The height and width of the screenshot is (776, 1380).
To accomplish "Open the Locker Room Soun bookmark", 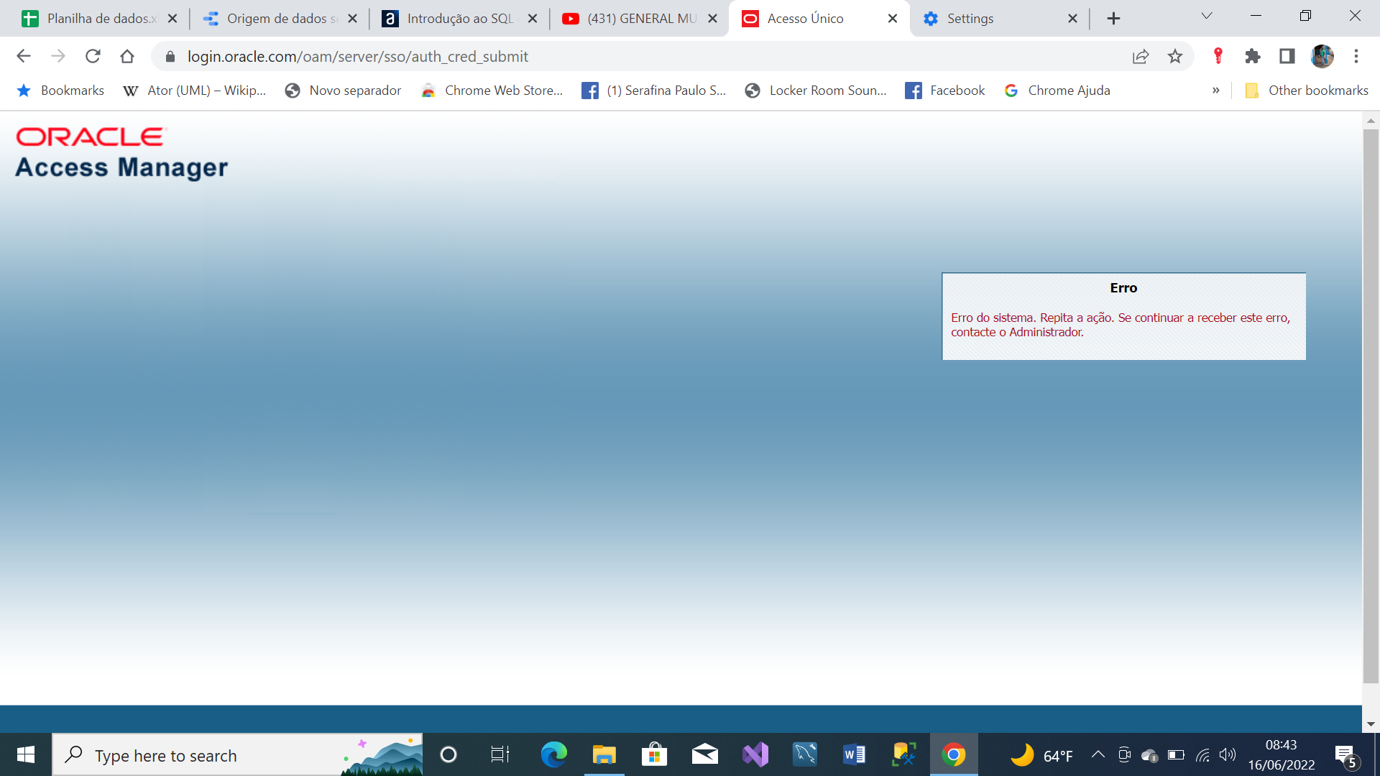I will [x=816, y=91].
